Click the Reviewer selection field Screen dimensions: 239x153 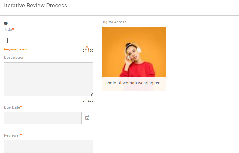coord(49,147)
